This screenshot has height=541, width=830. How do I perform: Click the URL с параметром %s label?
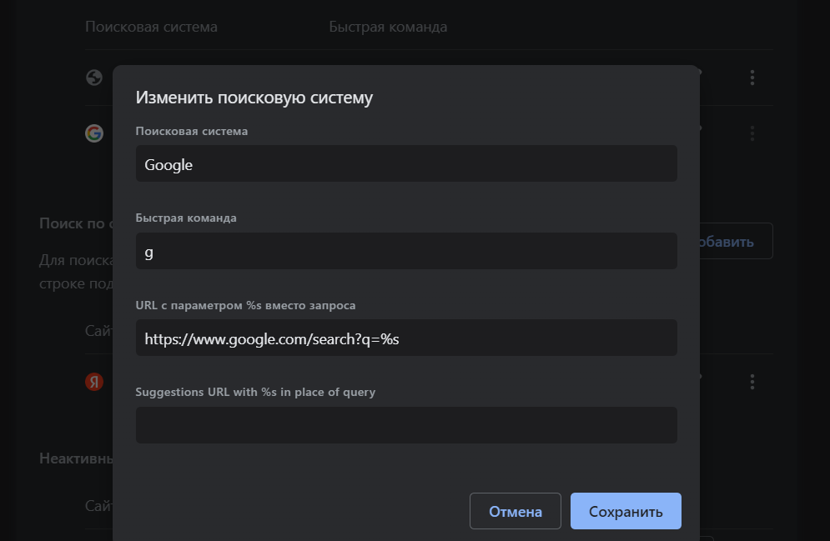coord(245,305)
